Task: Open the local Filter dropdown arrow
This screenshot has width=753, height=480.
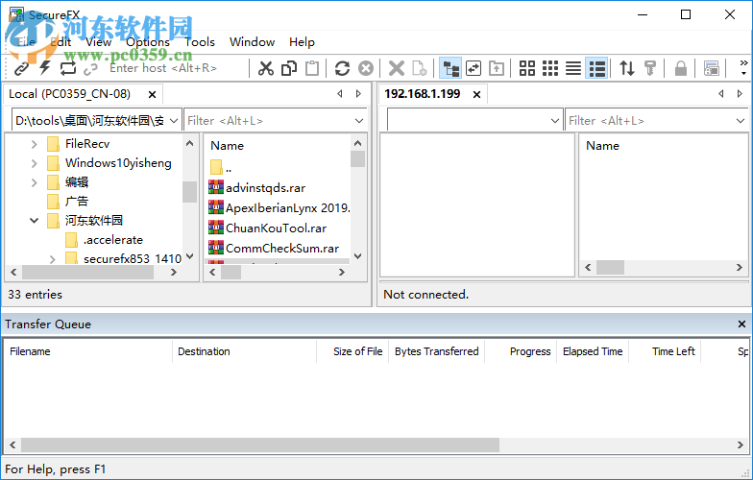Action: click(x=359, y=121)
